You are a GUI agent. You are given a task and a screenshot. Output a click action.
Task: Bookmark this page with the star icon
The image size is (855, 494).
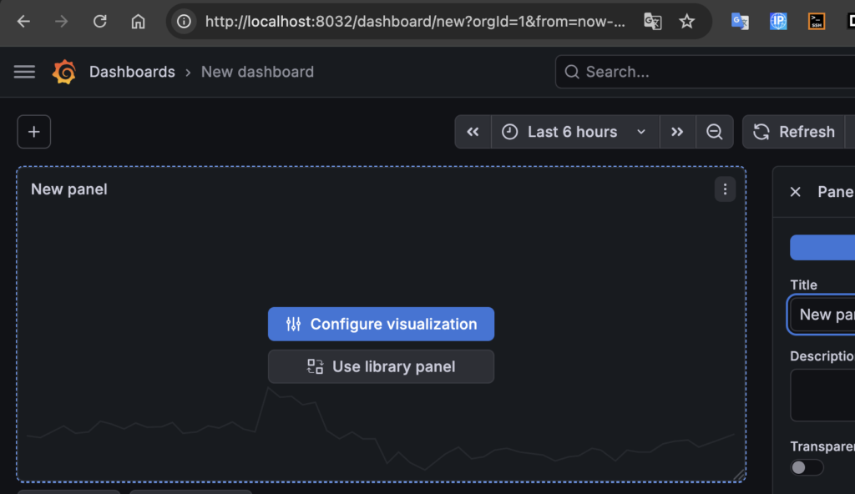tap(686, 21)
